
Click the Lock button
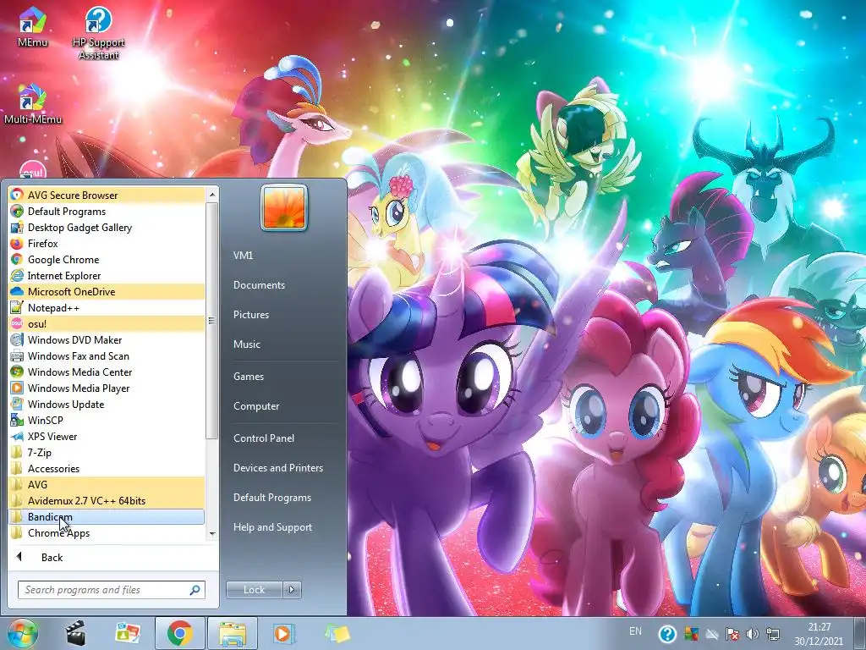254,590
